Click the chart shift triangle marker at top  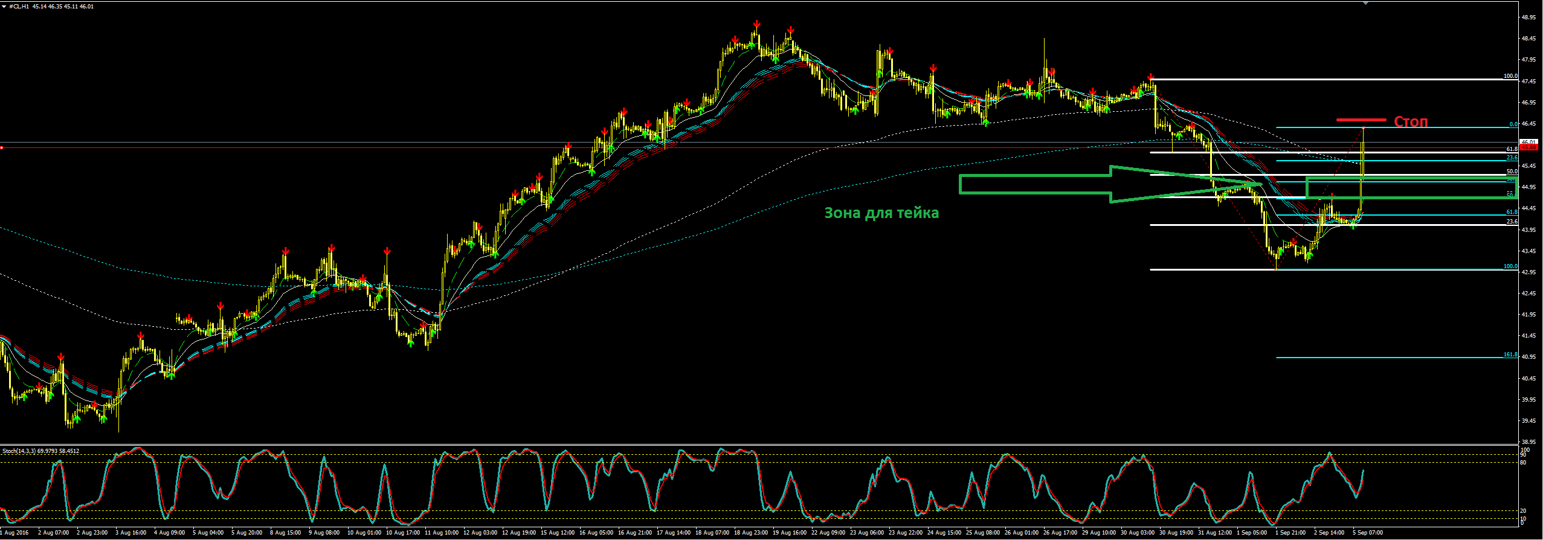[1365, 3]
